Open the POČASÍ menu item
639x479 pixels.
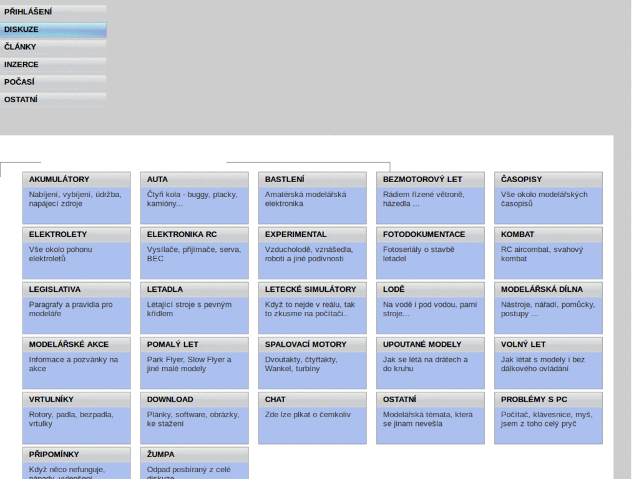[x=53, y=82]
